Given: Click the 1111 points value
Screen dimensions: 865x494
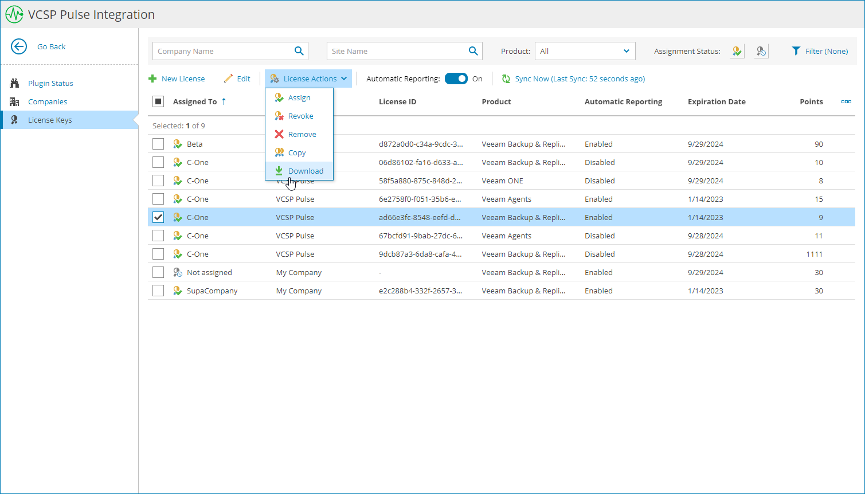Looking at the screenshot, I should pyautogui.click(x=814, y=254).
